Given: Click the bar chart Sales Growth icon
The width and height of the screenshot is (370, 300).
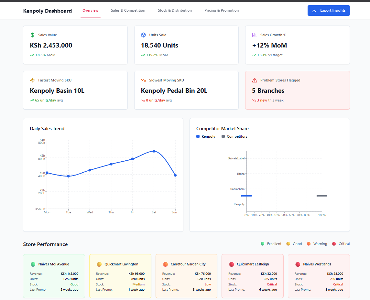Looking at the screenshot, I should tap(255, 35).
